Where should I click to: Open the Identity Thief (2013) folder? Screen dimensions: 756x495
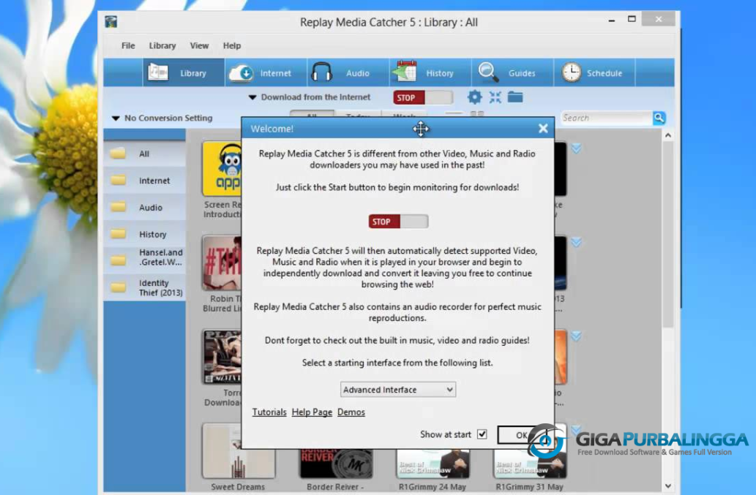[145, 288]
